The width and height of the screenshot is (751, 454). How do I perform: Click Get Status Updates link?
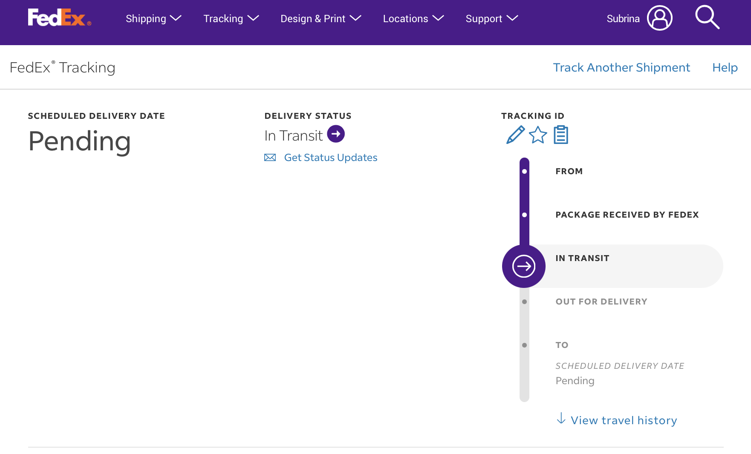pyautogui.click(x=331, y=158)
